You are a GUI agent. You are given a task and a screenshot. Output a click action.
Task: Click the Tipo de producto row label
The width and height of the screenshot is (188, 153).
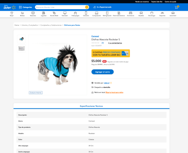point(24,127)
